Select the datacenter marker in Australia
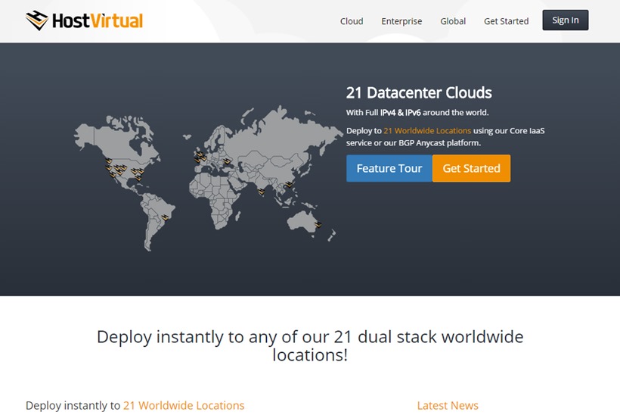 point(318,224)
